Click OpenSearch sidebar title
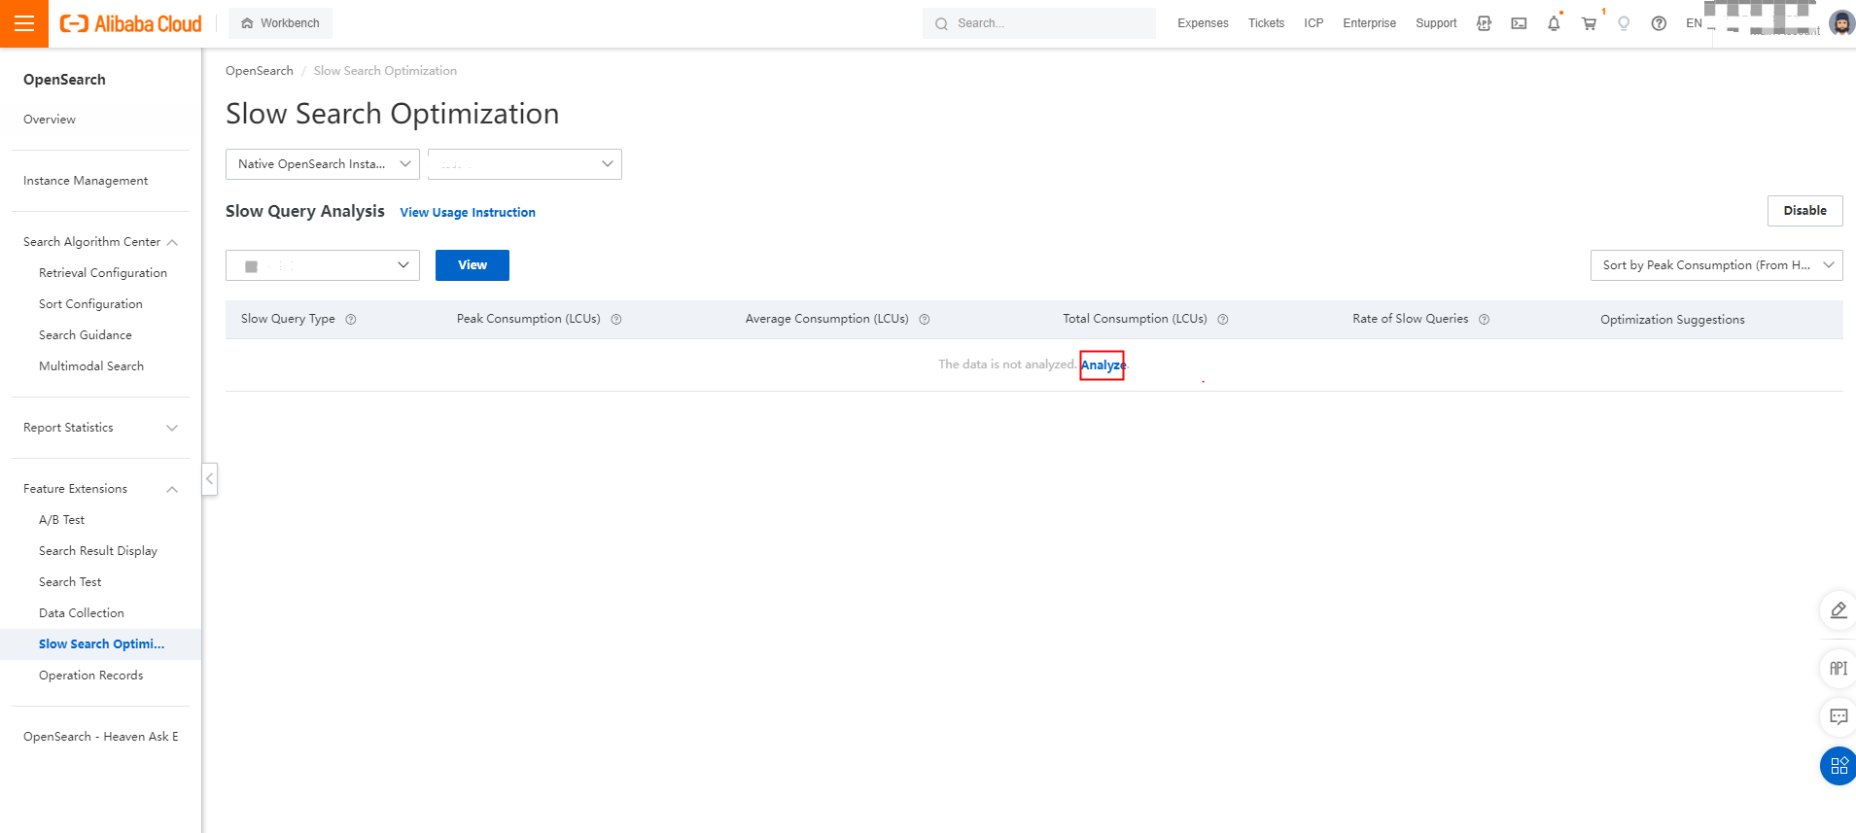The image size is (1856, 833). pyautogui.click(x=64, y=80)
